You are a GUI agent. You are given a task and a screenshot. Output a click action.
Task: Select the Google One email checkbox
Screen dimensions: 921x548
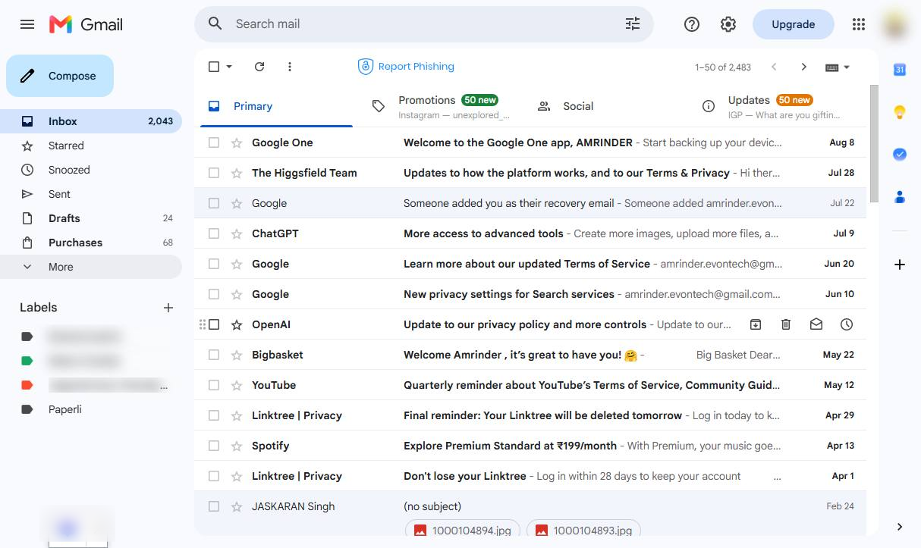pos(214,142)
